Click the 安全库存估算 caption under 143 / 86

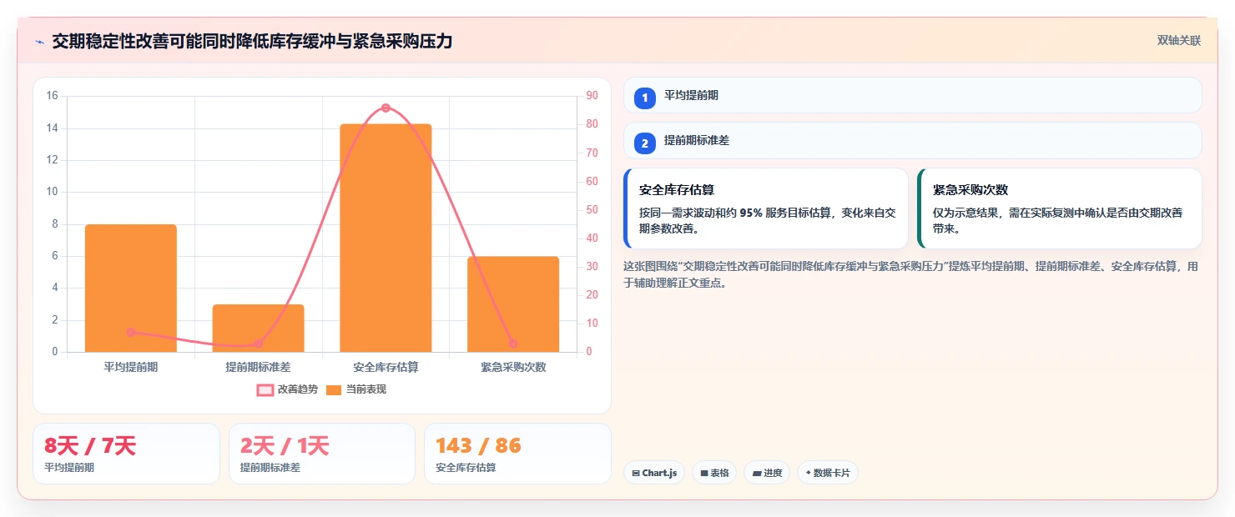click(466, 468)
